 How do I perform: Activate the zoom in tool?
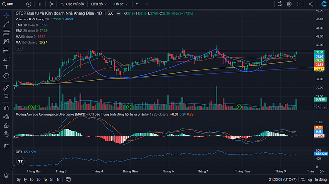point(6,96)
